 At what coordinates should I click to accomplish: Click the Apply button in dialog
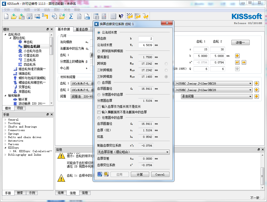pyautogui.click(x=120, y=174)
